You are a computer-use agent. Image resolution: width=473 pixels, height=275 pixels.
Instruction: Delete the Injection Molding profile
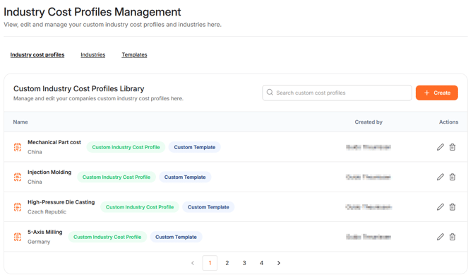pos(453,177)
